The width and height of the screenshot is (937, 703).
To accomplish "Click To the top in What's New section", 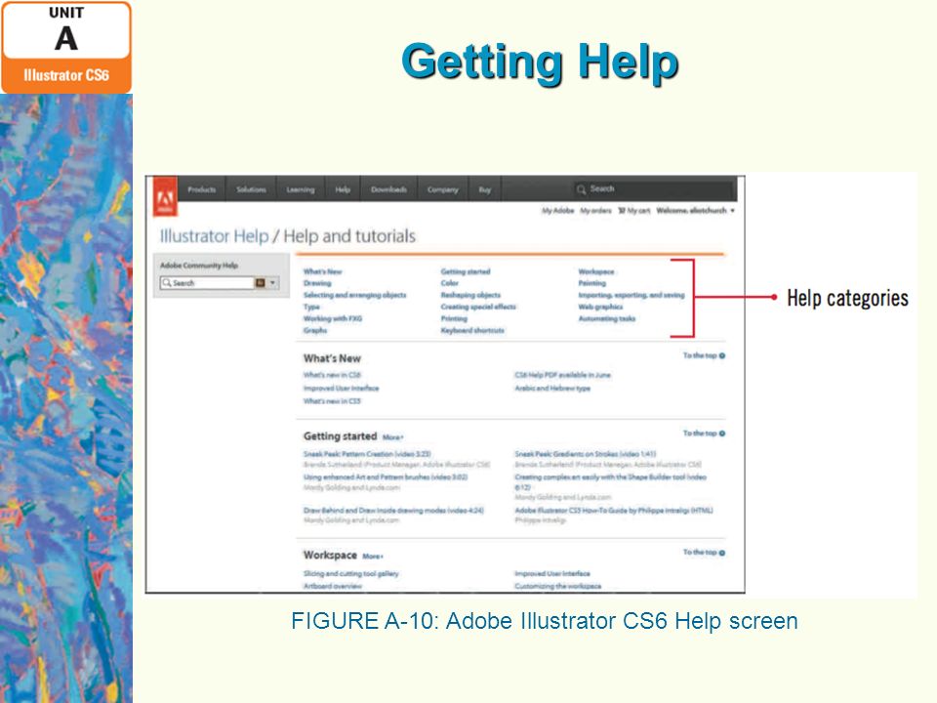I will [704, 355].
